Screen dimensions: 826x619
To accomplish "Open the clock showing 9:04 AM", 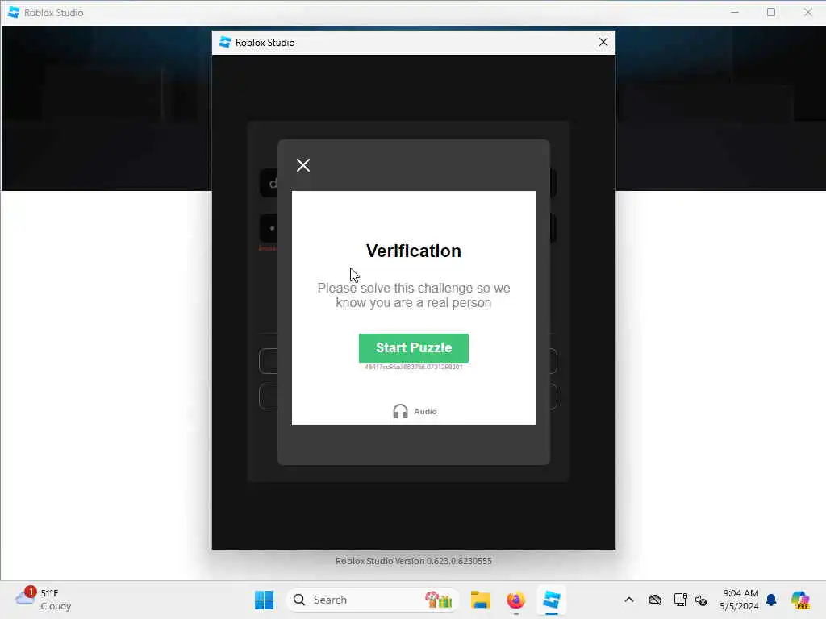I will (739, 600).
